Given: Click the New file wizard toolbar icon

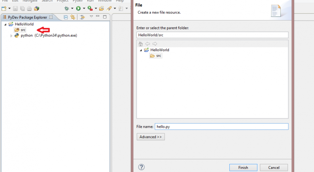Looking at the screenshot, I should click(x=3, y=8).
